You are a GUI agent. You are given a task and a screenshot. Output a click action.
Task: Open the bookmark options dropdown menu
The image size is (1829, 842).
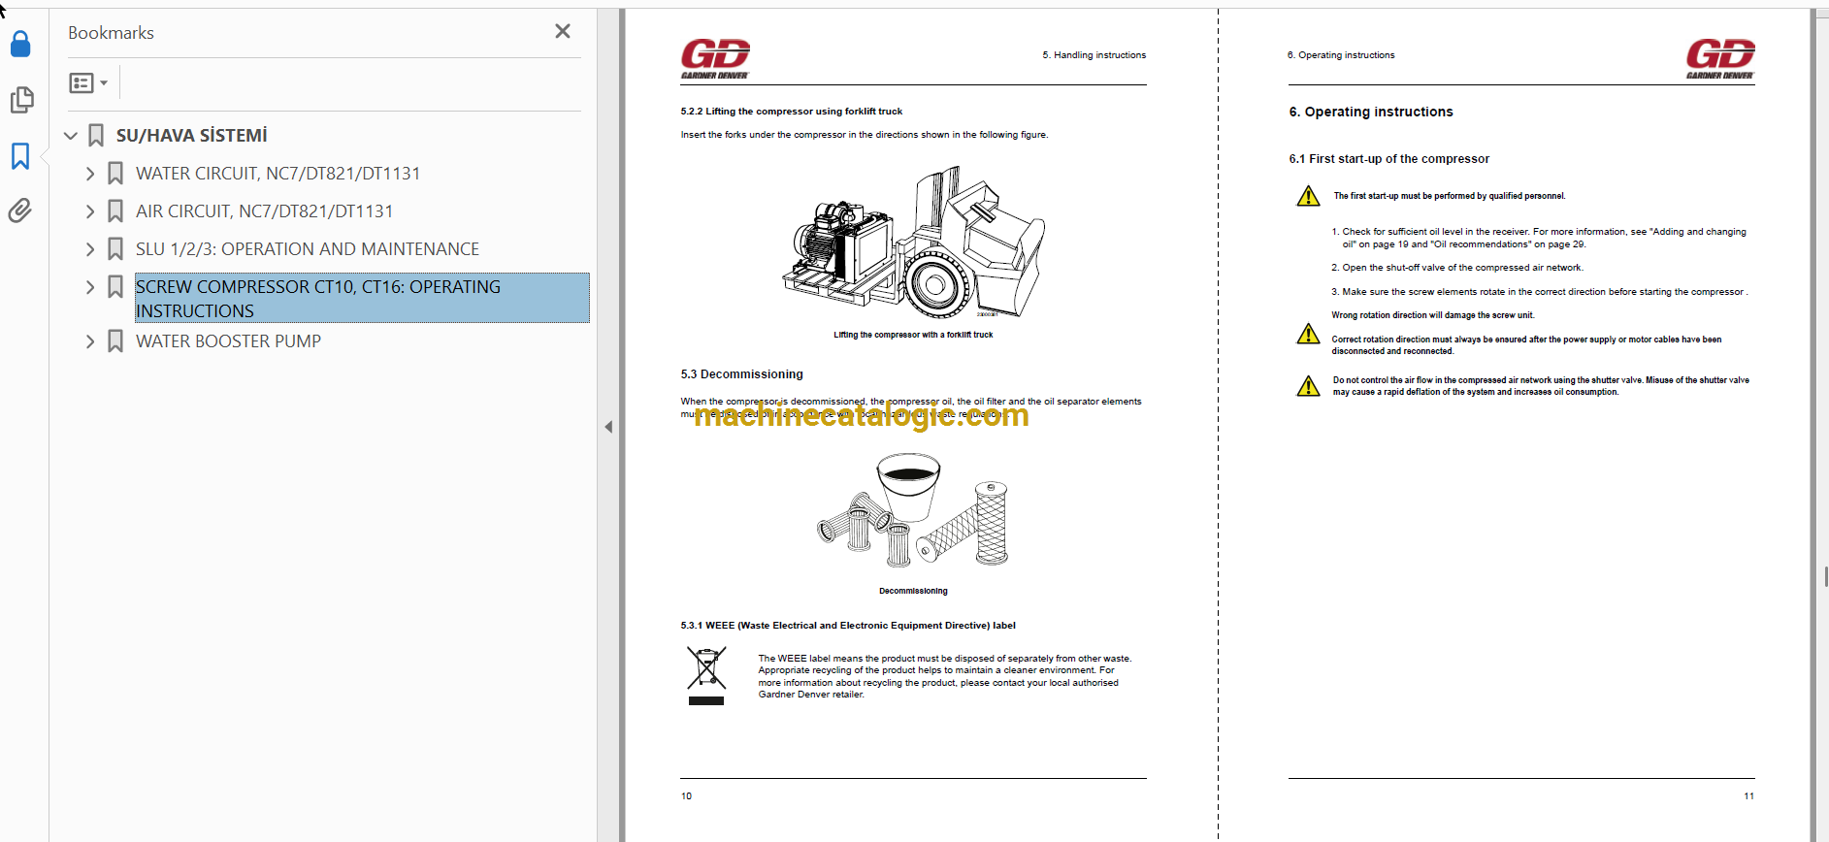[x=88, y=82]
